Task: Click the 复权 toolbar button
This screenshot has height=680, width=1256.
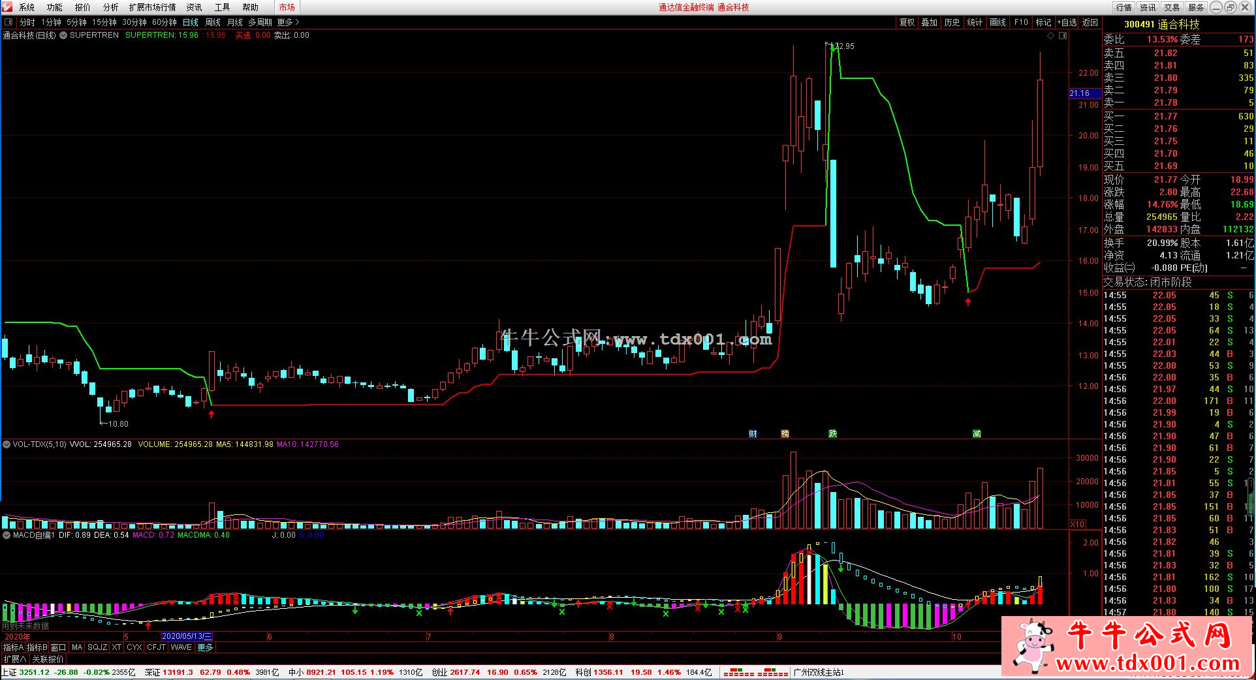Action: [x=907, y=22]
